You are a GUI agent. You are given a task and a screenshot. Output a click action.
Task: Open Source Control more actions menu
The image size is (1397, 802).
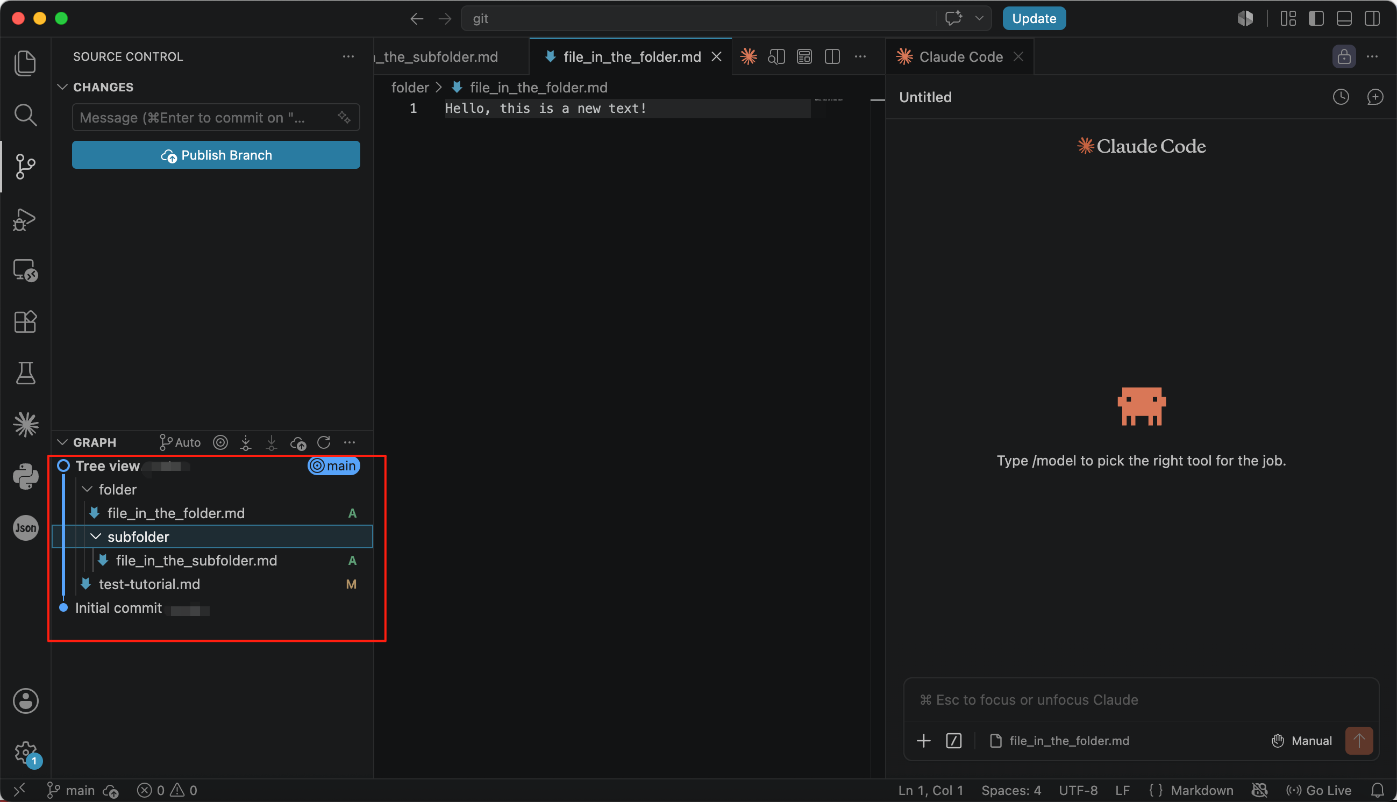pyautogui.click(x=348, y=56)
